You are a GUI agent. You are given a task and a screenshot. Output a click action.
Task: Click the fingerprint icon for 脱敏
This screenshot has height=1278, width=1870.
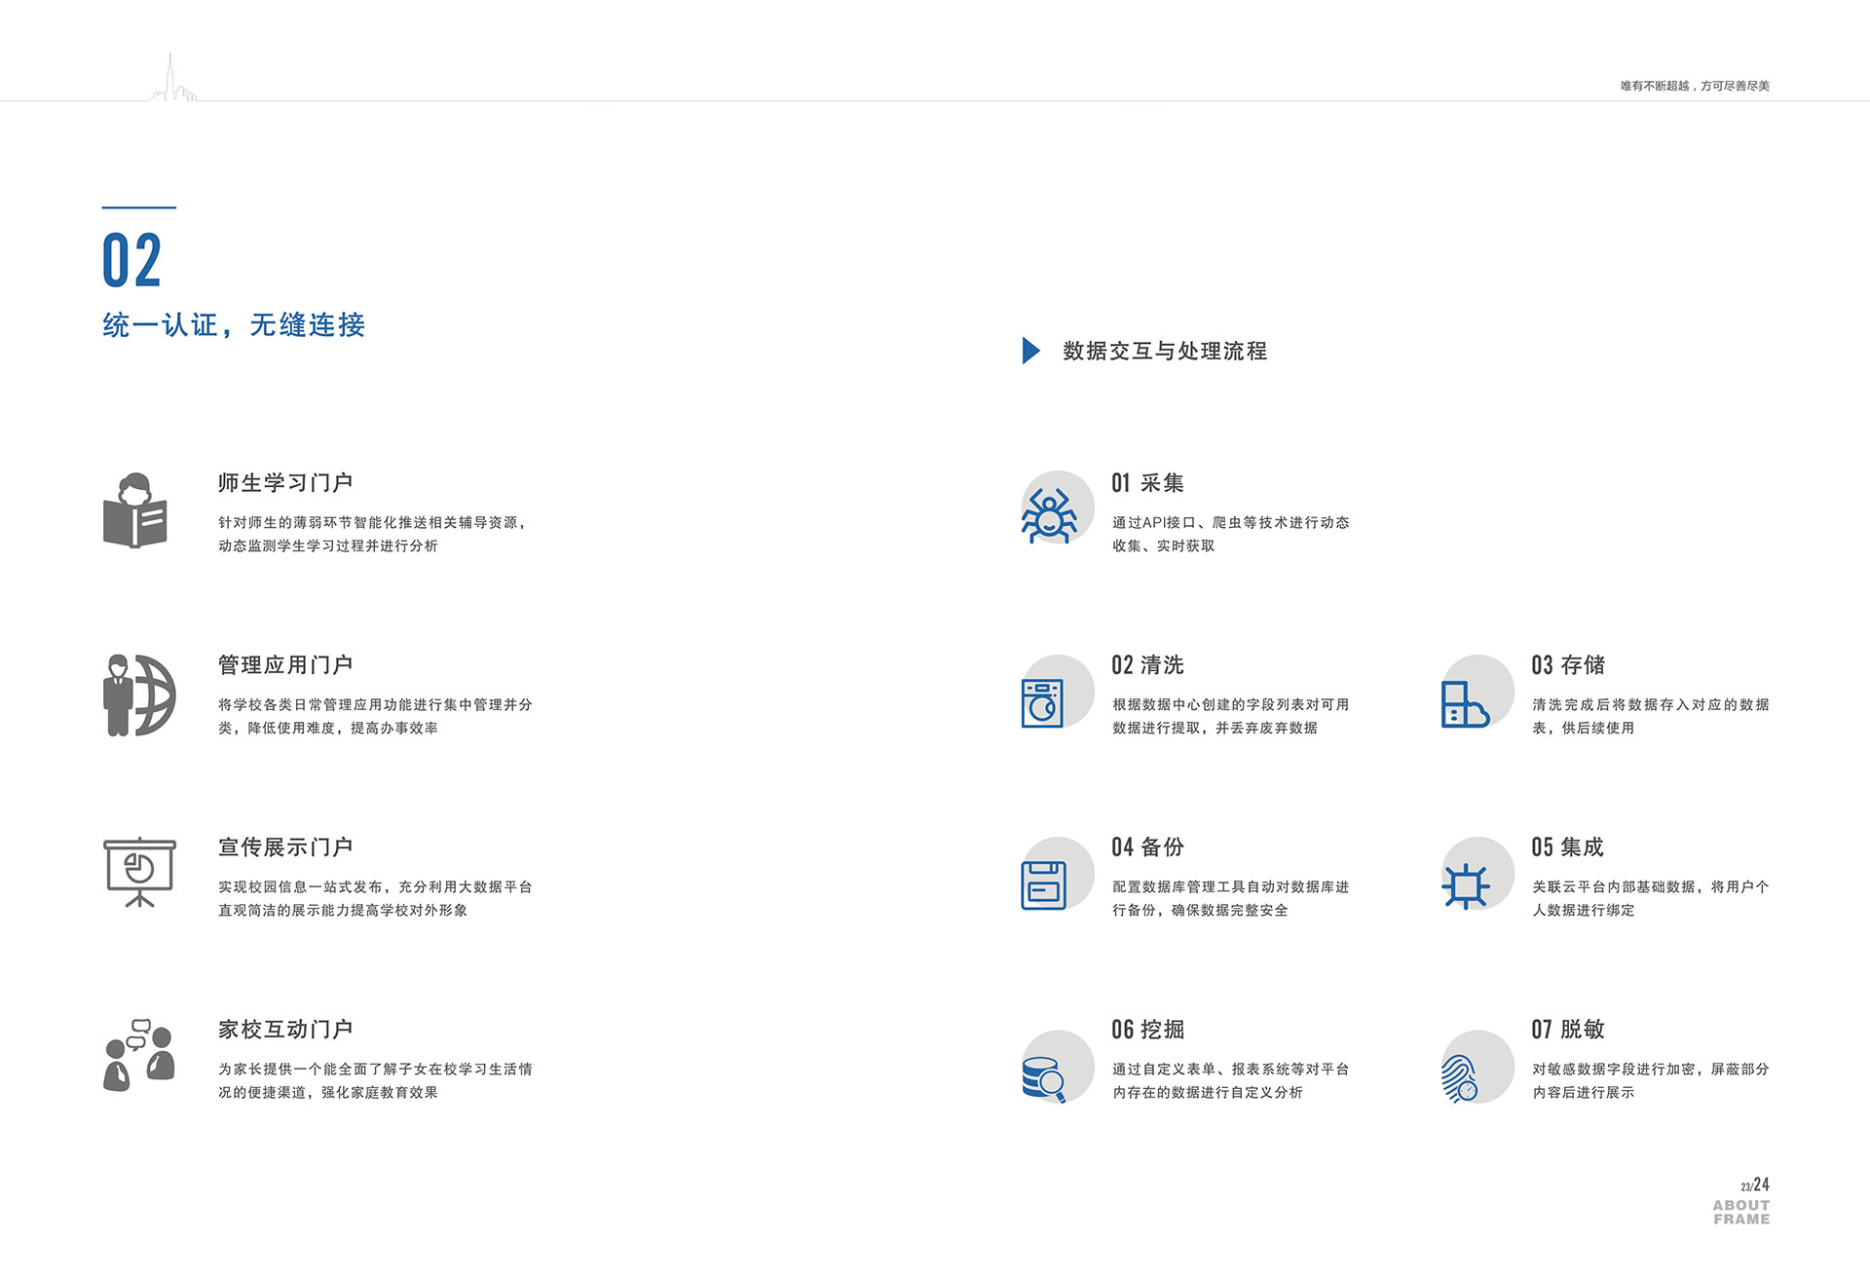(1459, 1078)
